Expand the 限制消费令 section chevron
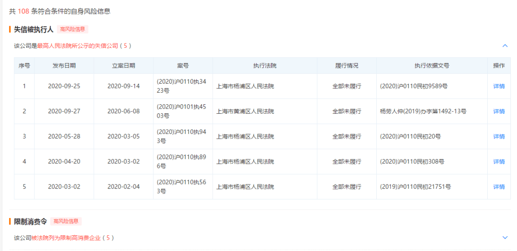The width and height of the screenshot is (517, 251). [505, 238]
